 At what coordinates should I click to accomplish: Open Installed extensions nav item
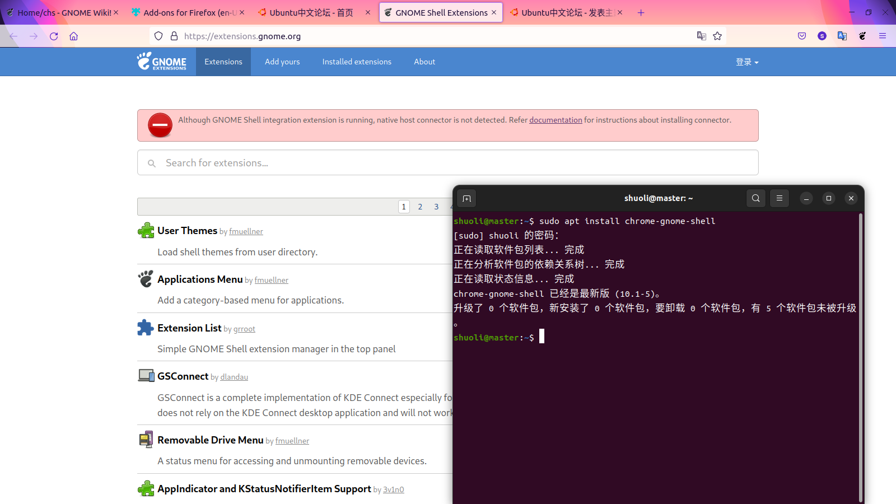click(x=357, y=62)
